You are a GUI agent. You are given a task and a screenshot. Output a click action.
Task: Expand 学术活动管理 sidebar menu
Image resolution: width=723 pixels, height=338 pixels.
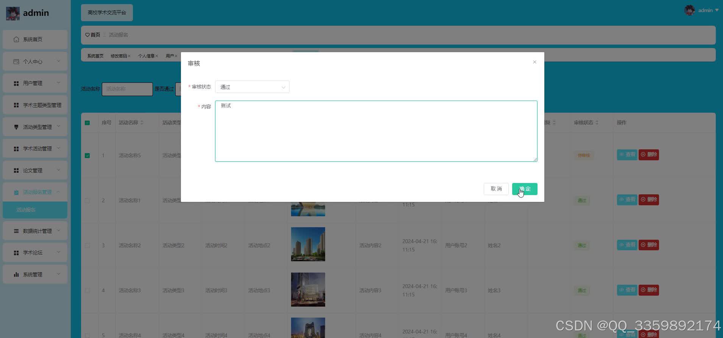click(x=35, y=149)
